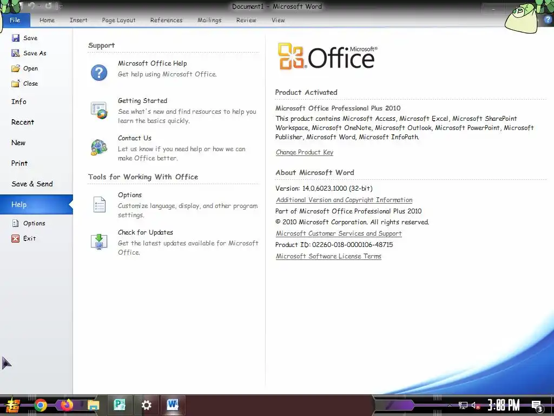Viewport: 554px width, 416px height.
Task: Click the Undo icon in quick access toolbar
Action: point(32,6)
